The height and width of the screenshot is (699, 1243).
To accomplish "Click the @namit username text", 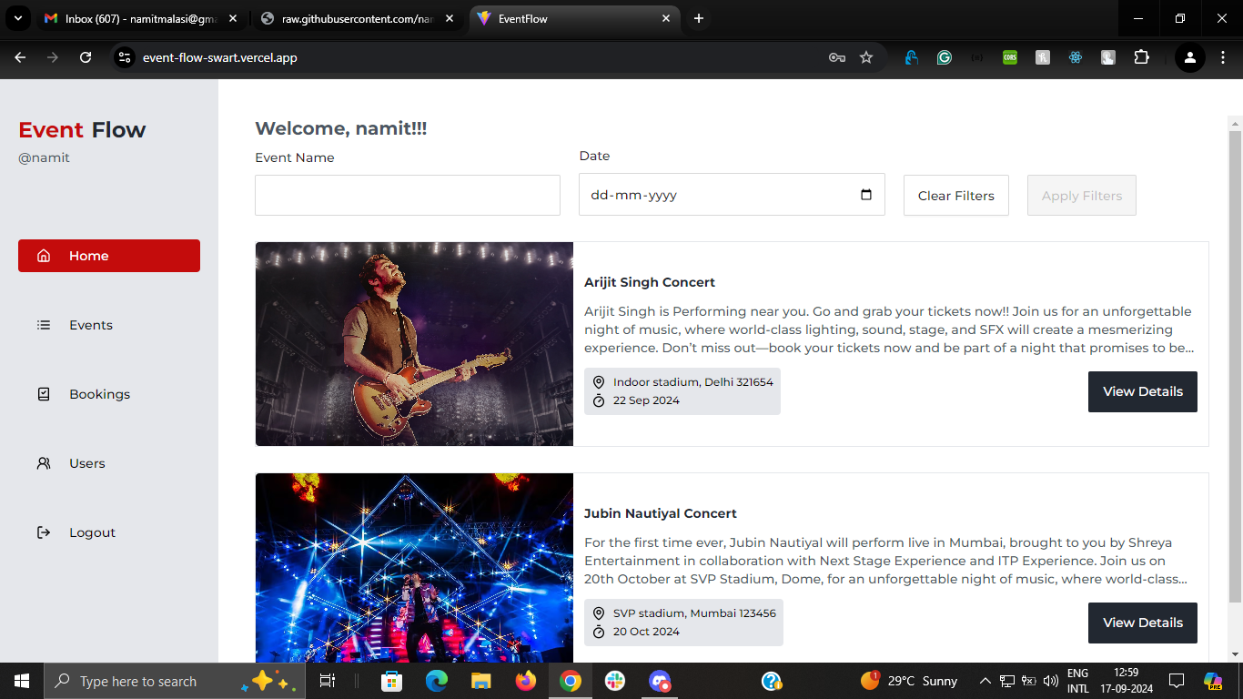I will (44, 157).
